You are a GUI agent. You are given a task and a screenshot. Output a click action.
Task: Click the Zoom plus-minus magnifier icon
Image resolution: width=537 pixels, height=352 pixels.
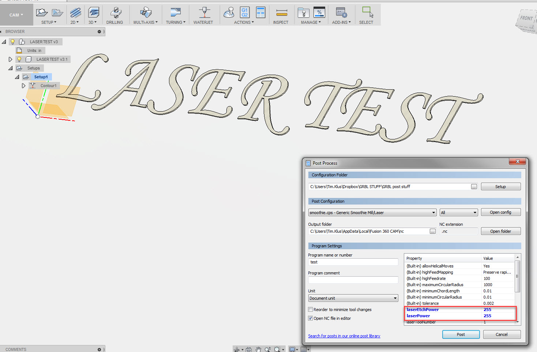[x=268, y=349]
